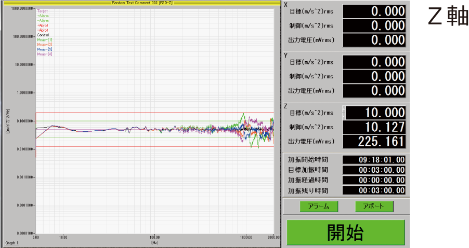
Task: Click the green 開始 start button
Action: click(x=345, y=232)
